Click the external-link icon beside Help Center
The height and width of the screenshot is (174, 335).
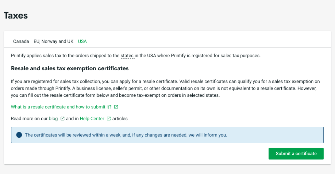coord(109,119)
